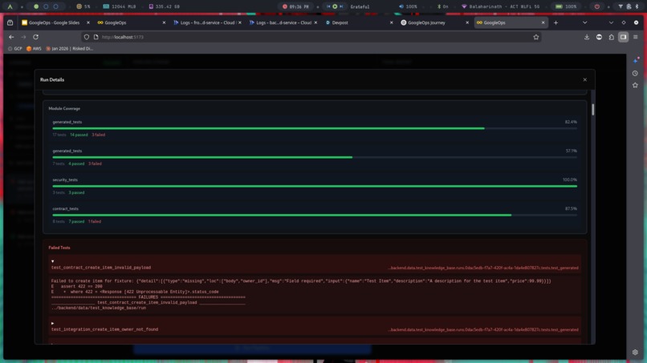Open the Jan 2026 Risked bookmark
The width and height of the screenshot is (647, 363).
pyautogui.click(x=69, y=49)
